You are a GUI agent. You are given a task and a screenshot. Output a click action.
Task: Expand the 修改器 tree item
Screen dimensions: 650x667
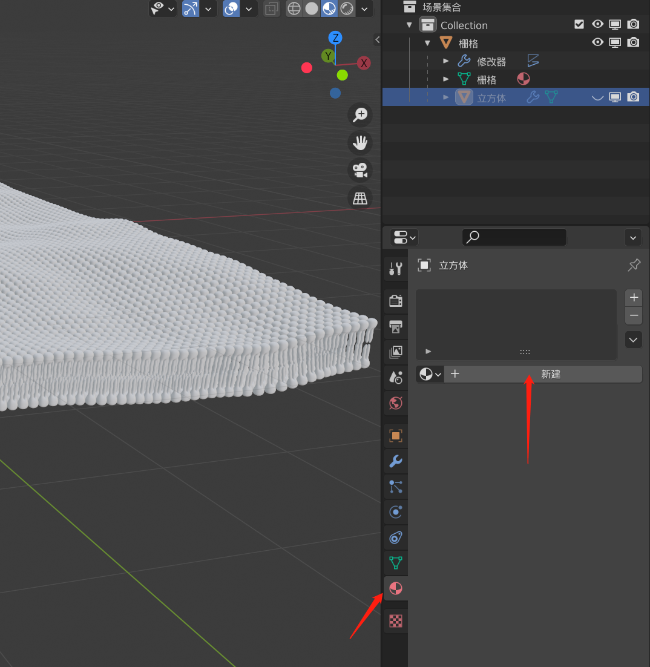(446, 61)
